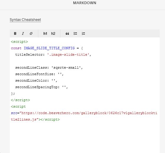Apply heading 2 with h2 button
This screenshot has height=153, width=165.
(53, 34)
